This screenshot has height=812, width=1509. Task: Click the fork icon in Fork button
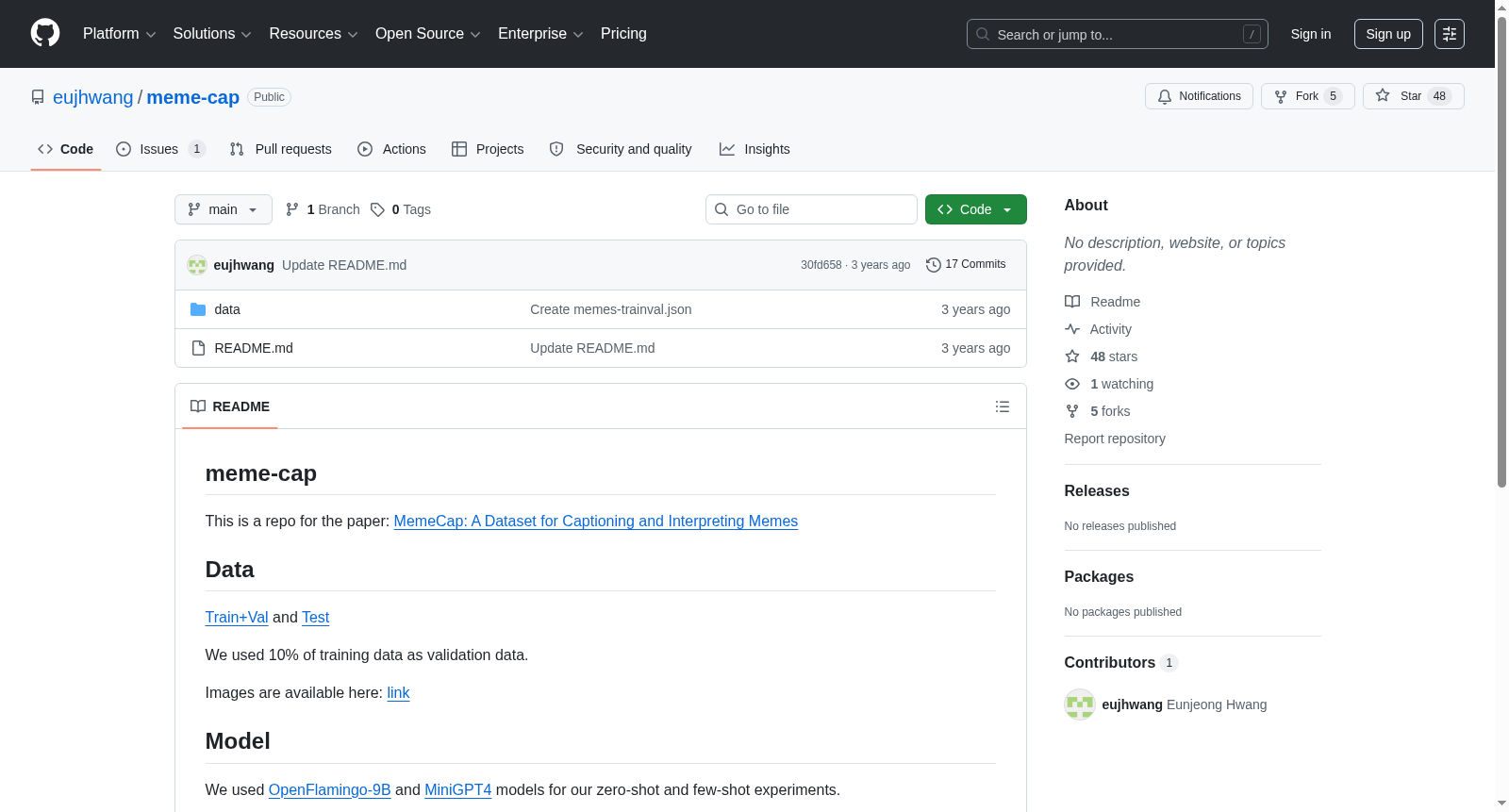pos(1281,96)
